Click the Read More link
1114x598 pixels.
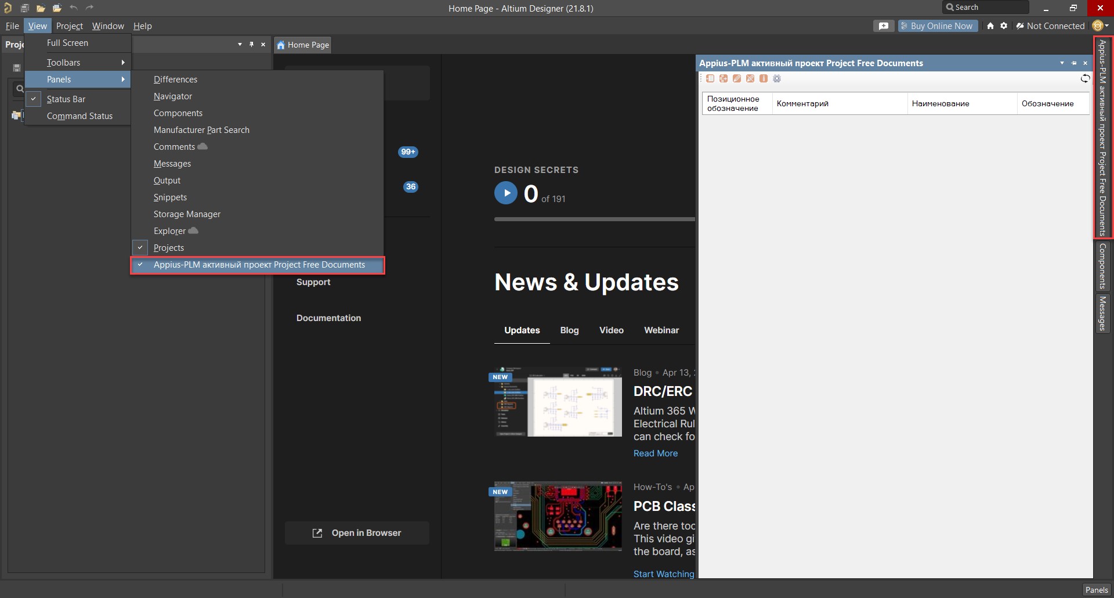pyautogui.click(x=656, y=453)
